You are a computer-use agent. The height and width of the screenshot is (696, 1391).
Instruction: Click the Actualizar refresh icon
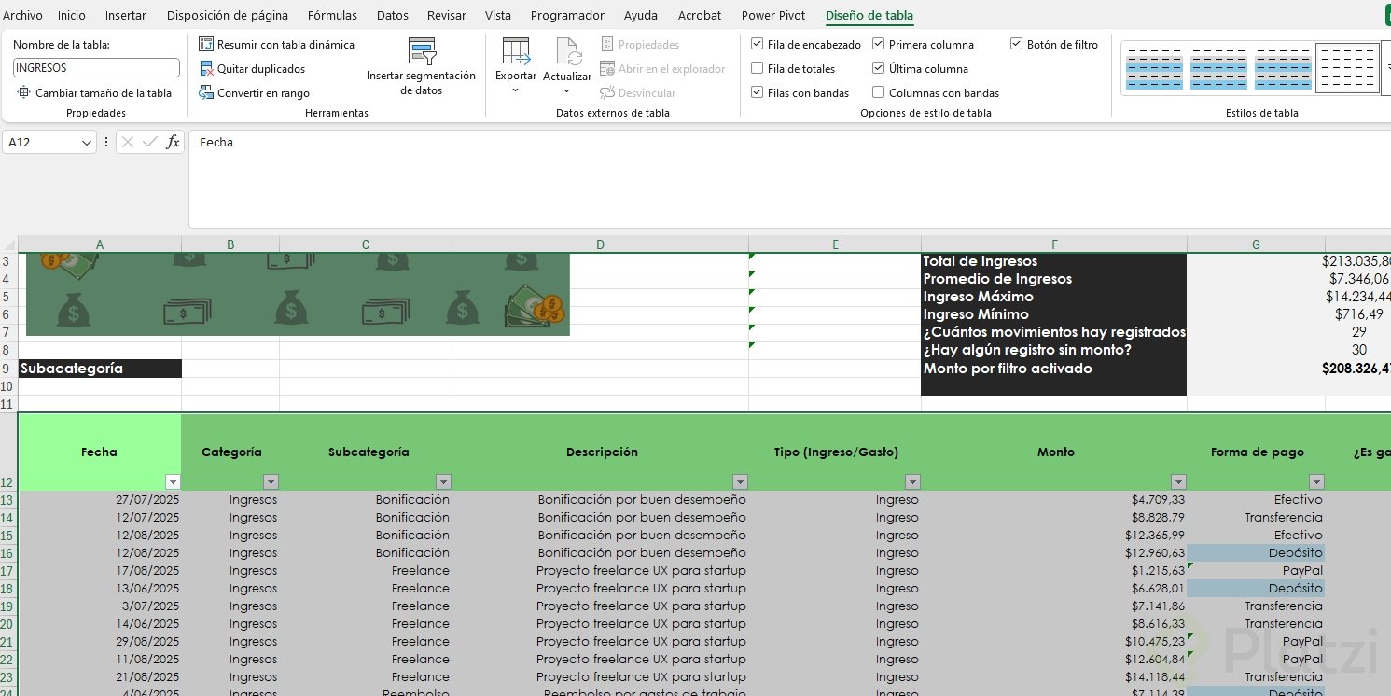point(567,52)
